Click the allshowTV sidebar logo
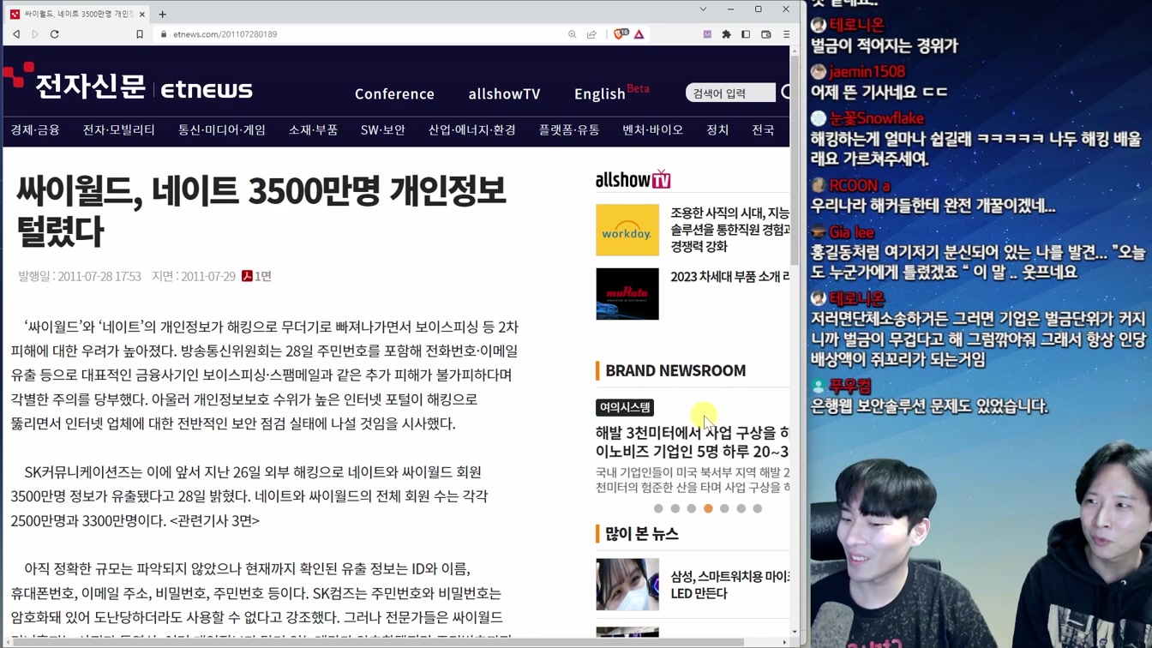This screenshot has height=648, width=1152. point(633,179)
